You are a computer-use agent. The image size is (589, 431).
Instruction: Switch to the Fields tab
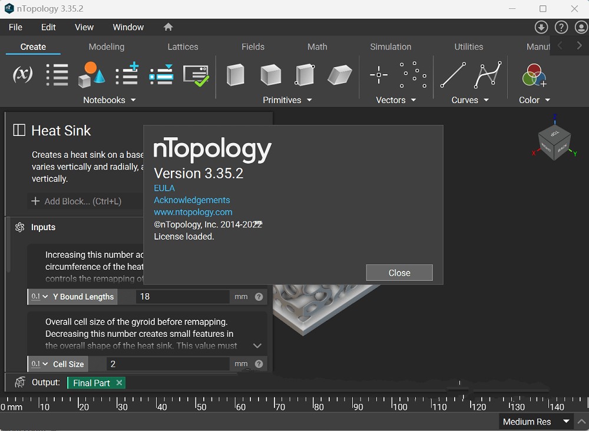click(253, 47)
